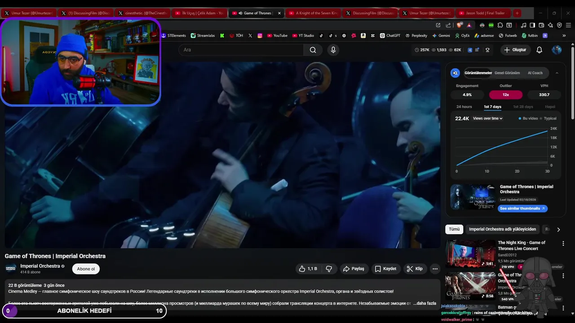
Task: Switch to Genel Görünüm tab
Action: pyautogui.click(x=507, y=73)
